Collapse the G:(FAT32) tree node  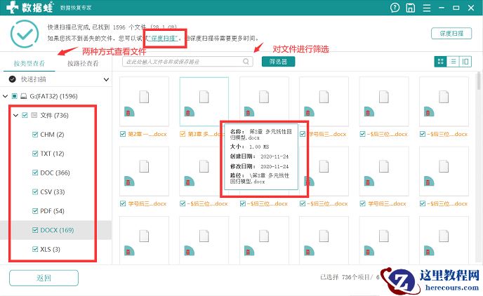[x=5, y=96]
